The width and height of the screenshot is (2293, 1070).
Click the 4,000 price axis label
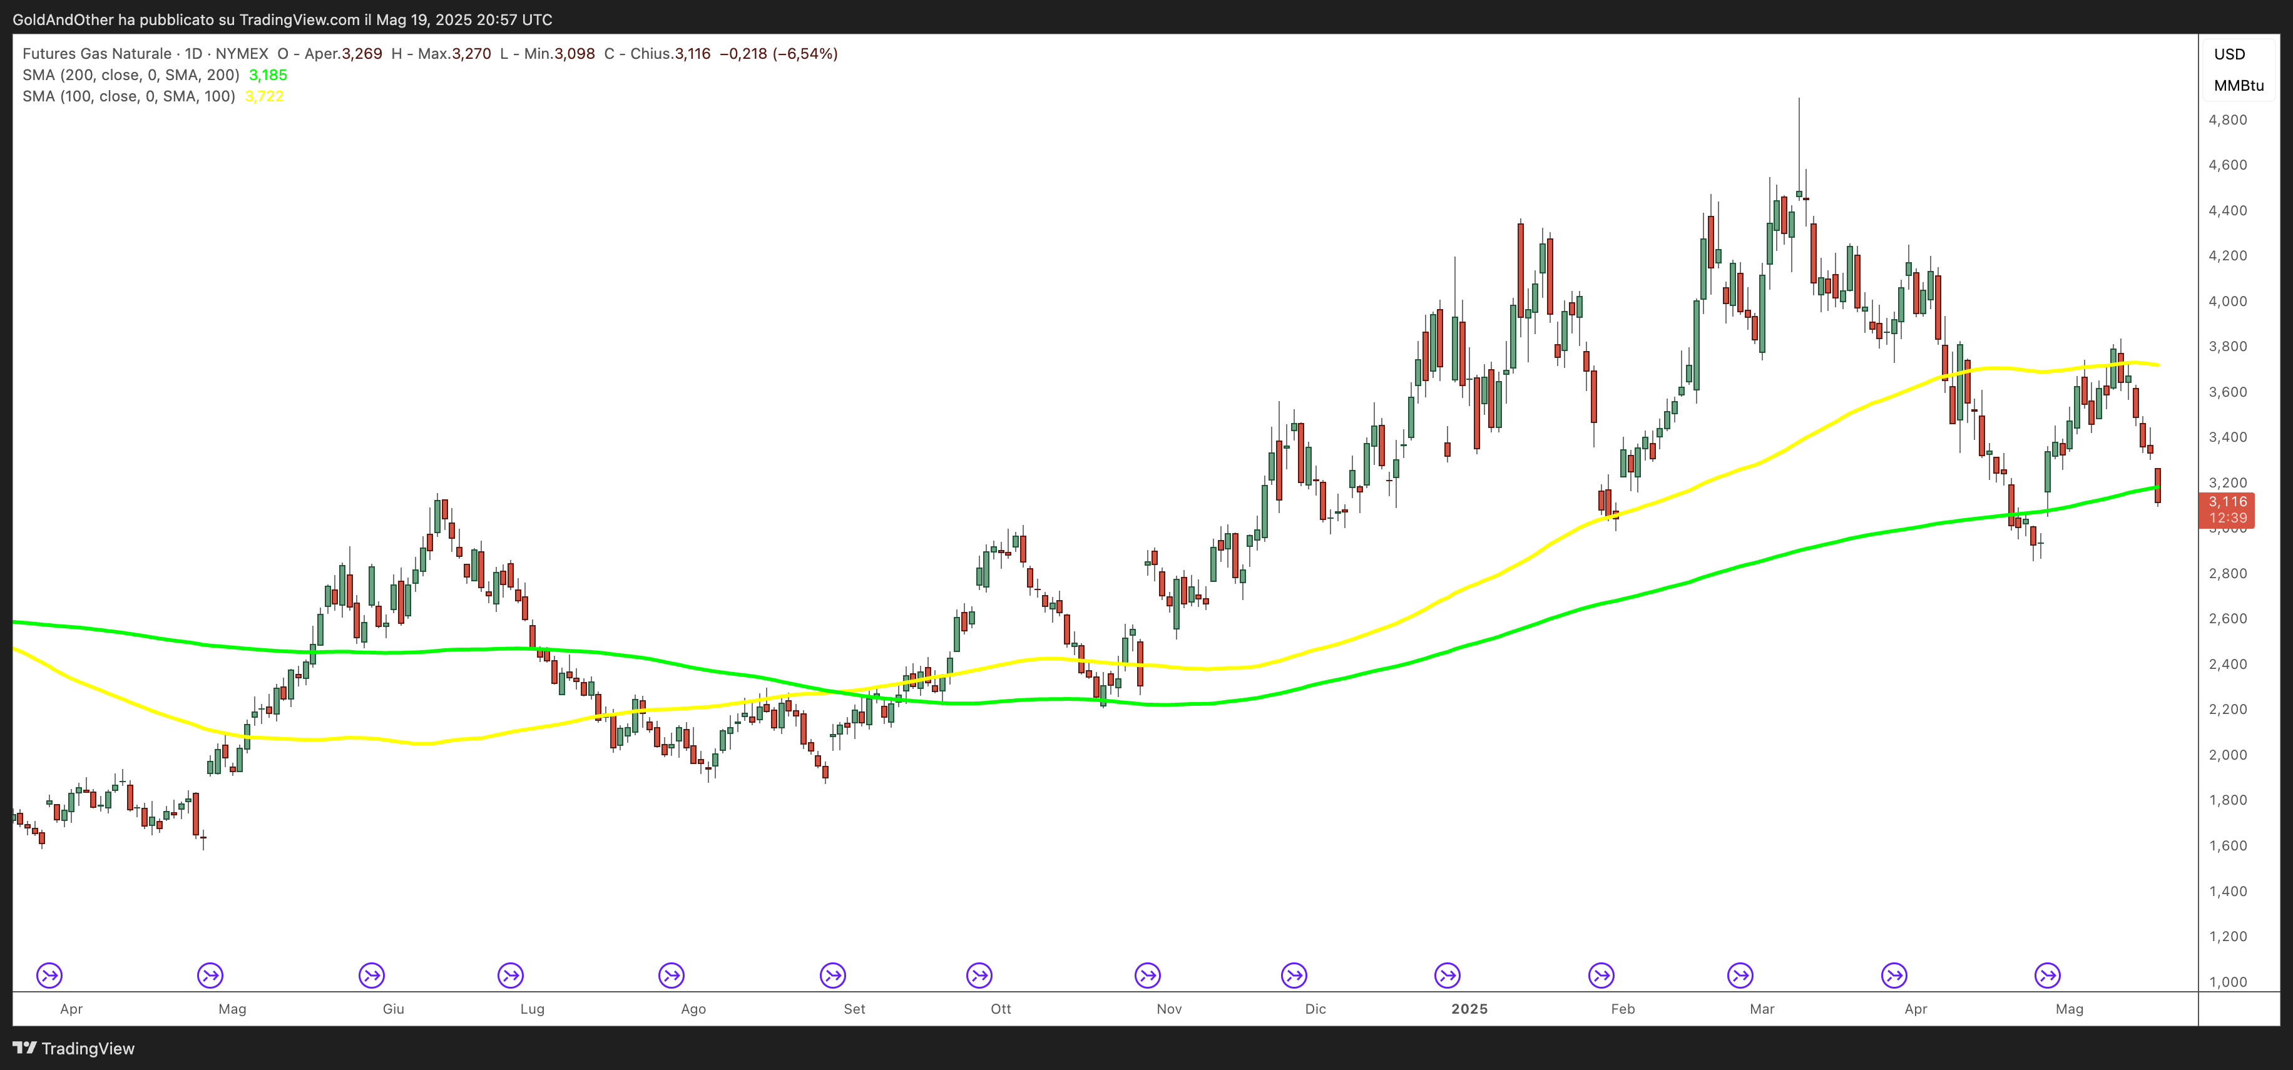pyautogui.click(x=2228, y=301)
